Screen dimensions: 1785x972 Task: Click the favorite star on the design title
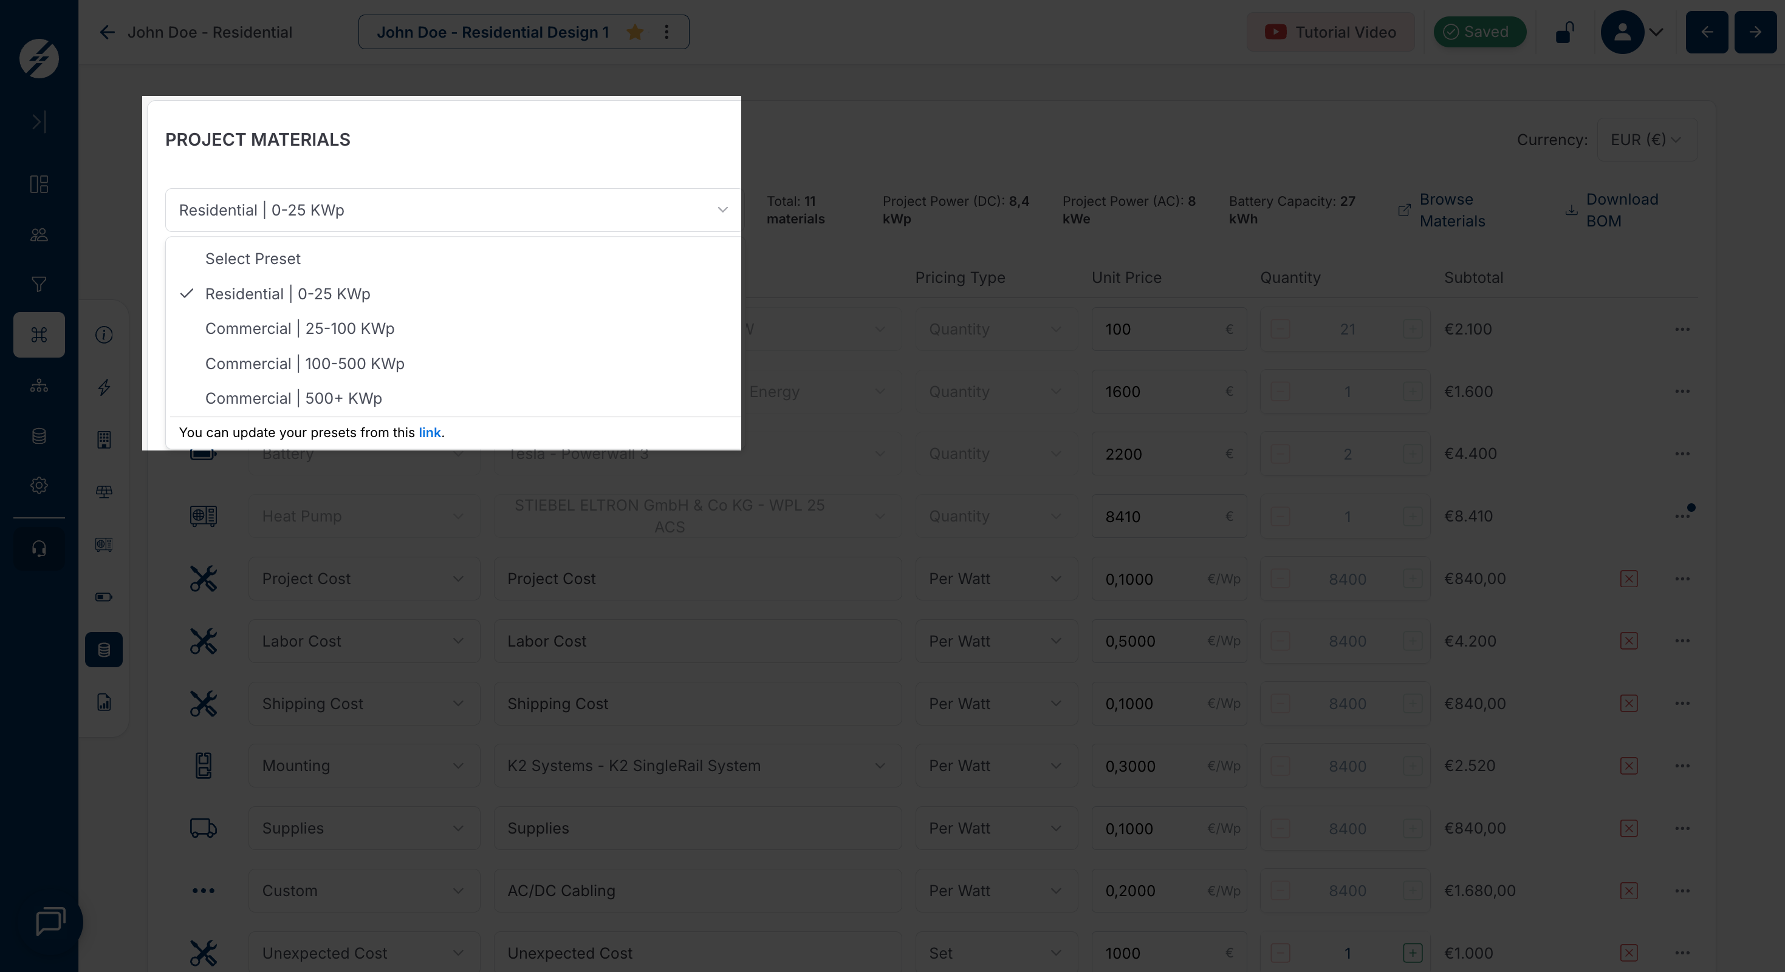(635, 32)
